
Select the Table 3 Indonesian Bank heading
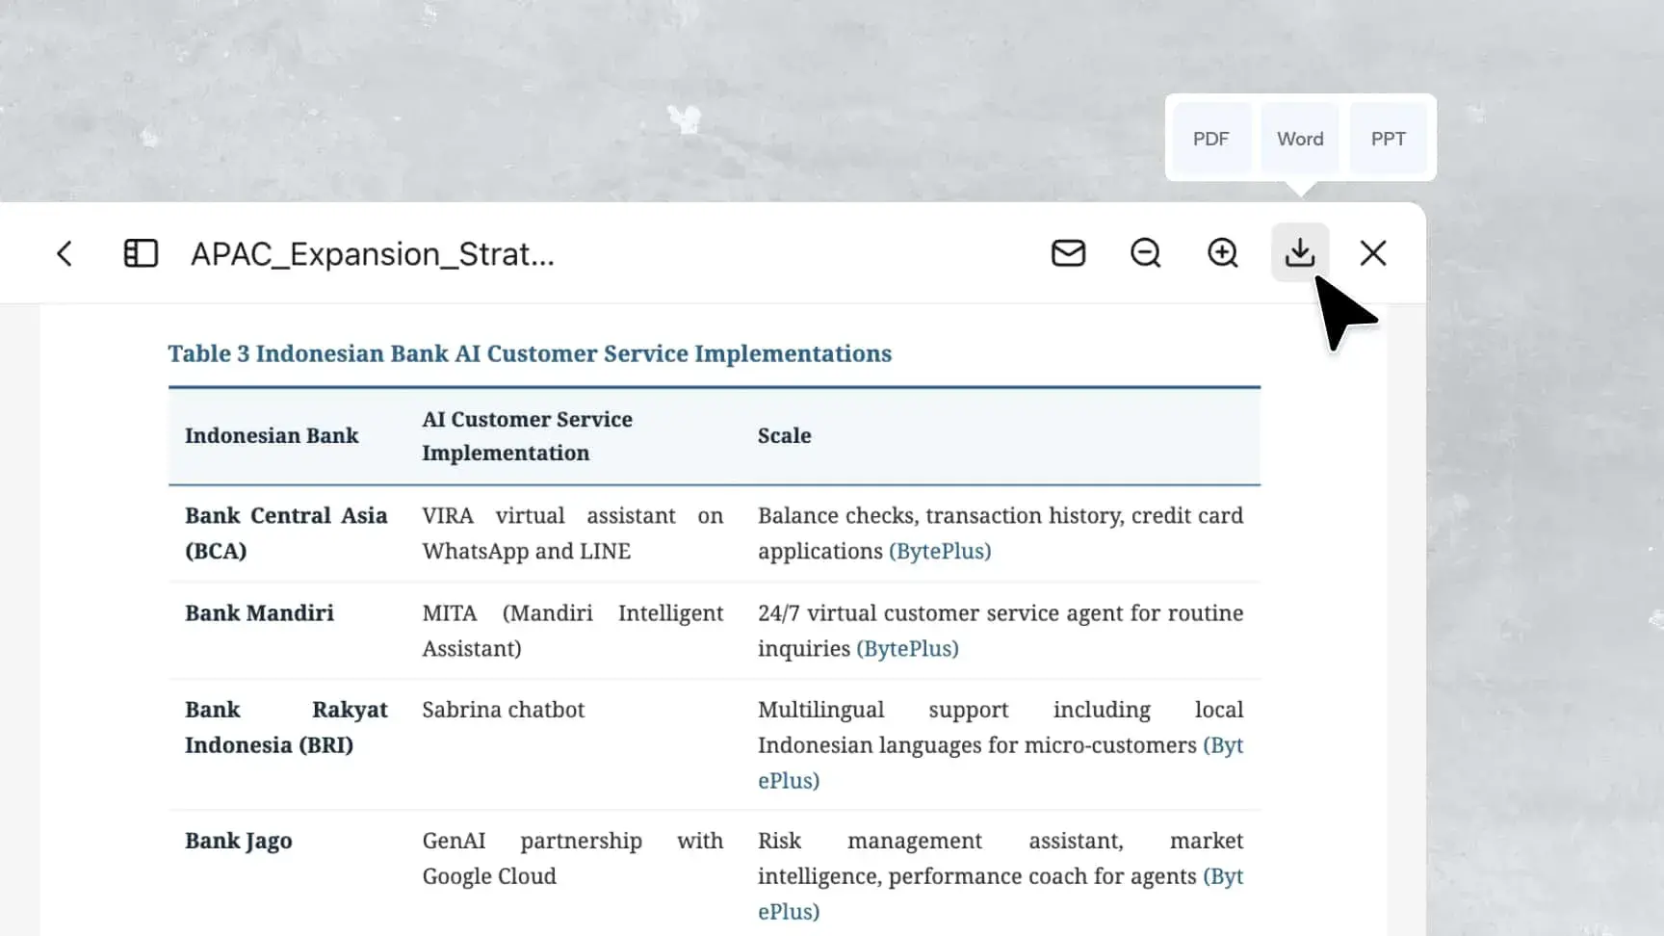coord(530,353)
